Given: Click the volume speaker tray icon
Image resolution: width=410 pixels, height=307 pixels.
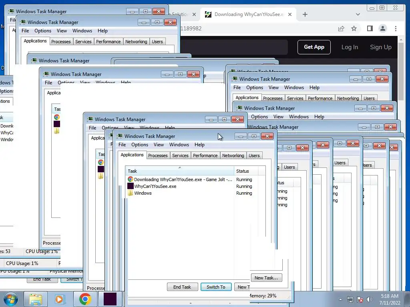Looking at the screenshot, I should click(x=370, y=299).
